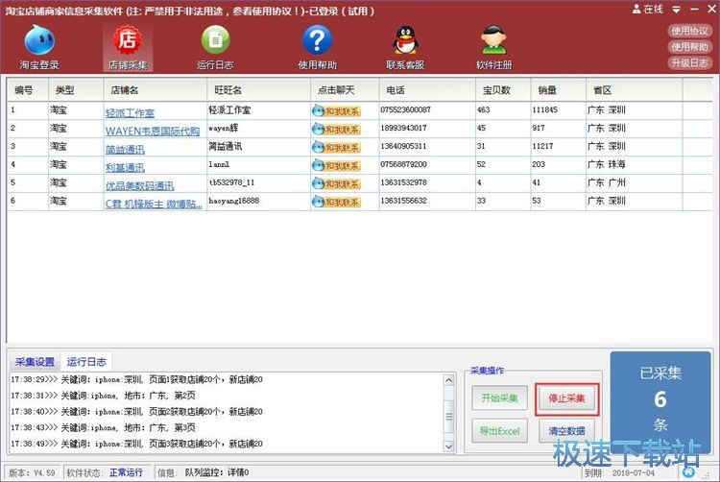720x482 pixels.
Task: Sort by the 编号 column header
Action: click(x=28, y=90)
